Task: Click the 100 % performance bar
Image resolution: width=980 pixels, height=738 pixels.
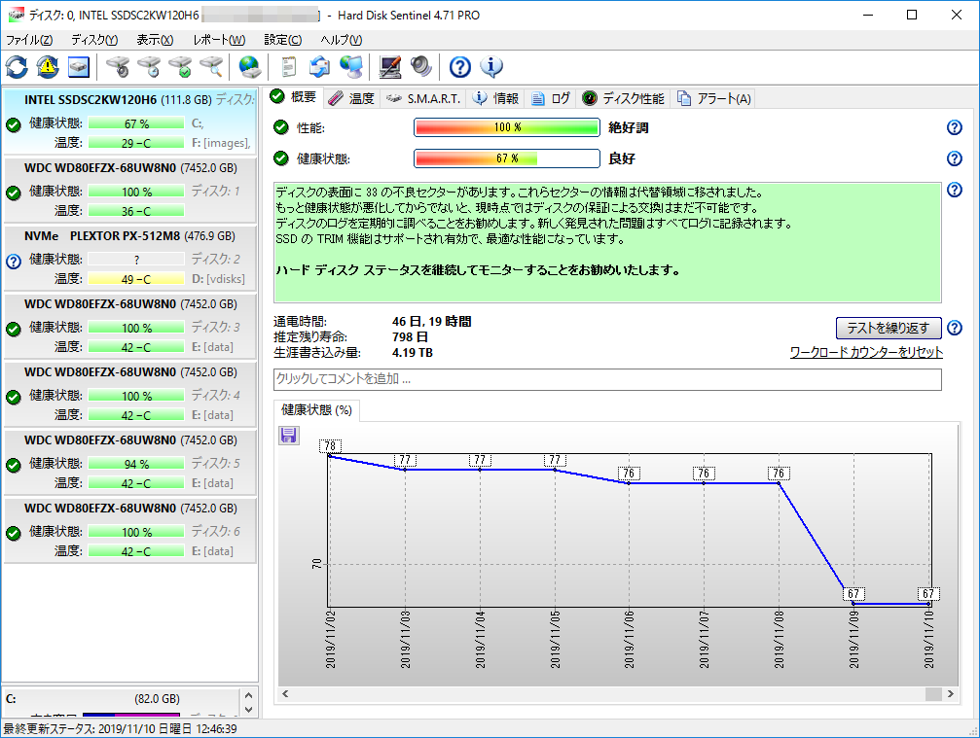Action: [507, 127]
